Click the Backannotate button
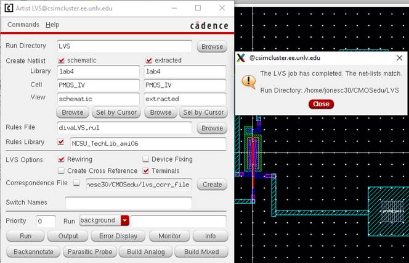Screen dimensions: 409x263 33,252
